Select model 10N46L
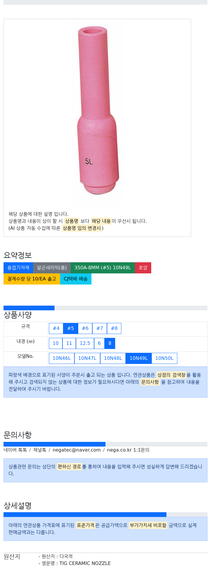The image size is (211, 567). 62,358
